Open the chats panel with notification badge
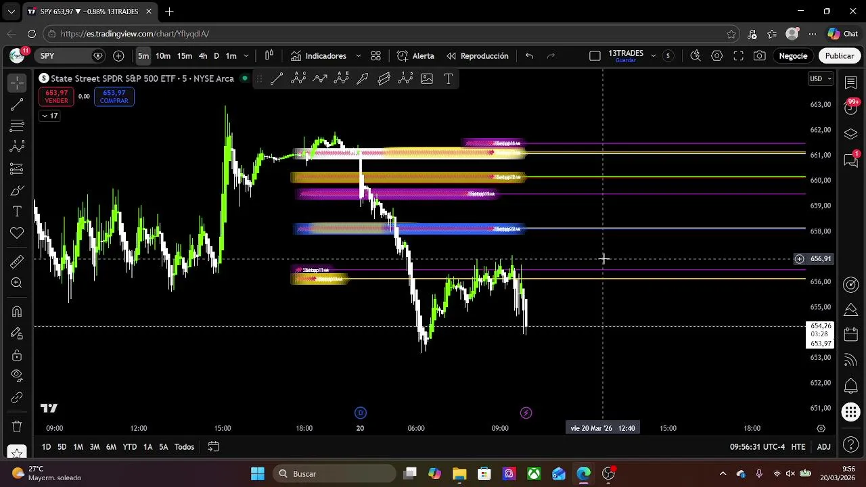866x487 pixels. tap(851, 160)
